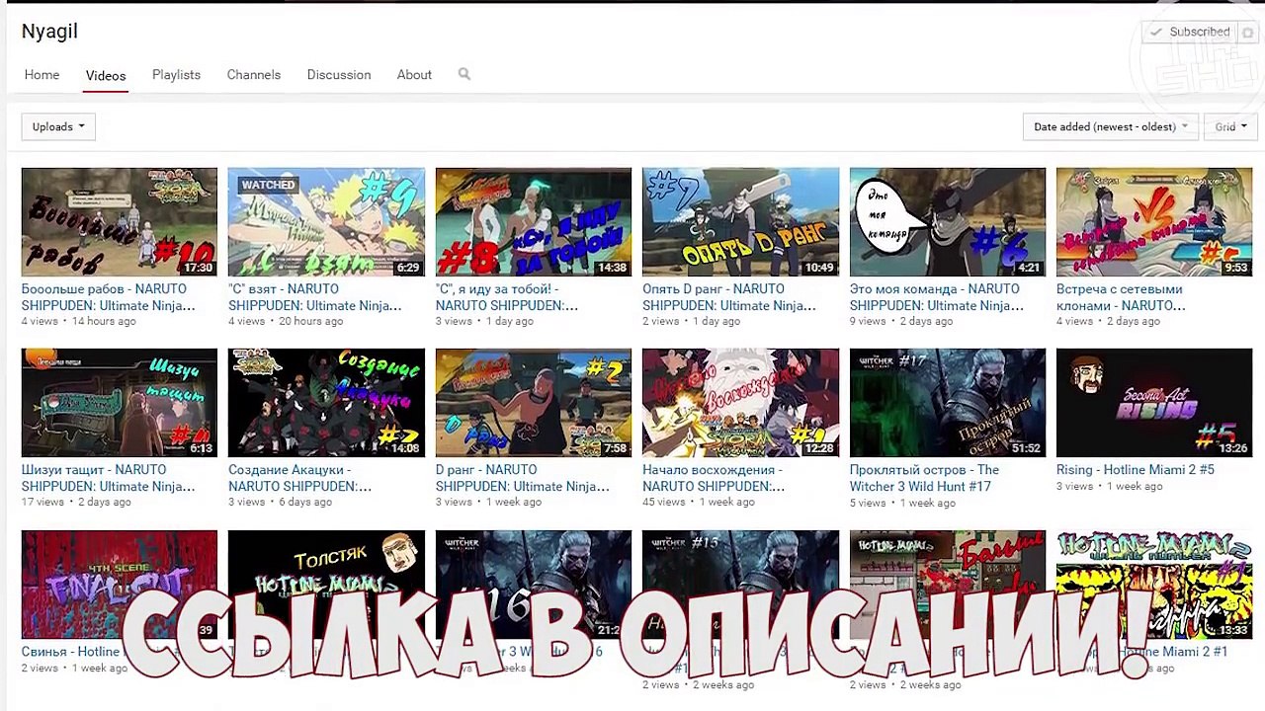Image resolution: width=1265 pixels, height=711 pixels.
Task: Open the 6:13 Шизуи тащит thumbnail
Action: pos(120,403)
